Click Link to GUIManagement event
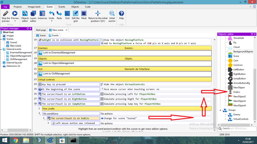This screenshot has height=144, width=257. [124, 74]
